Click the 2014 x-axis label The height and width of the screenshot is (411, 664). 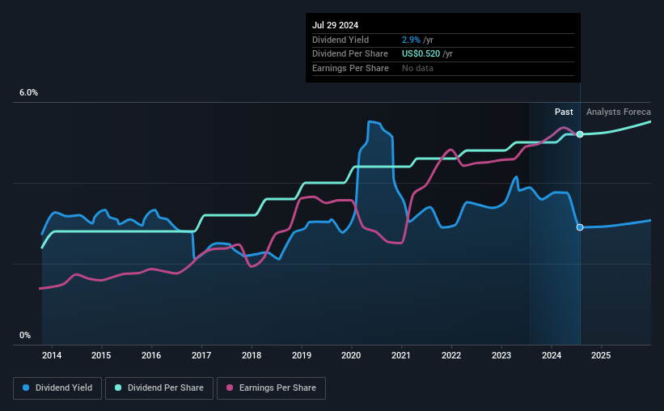[52, 355]
